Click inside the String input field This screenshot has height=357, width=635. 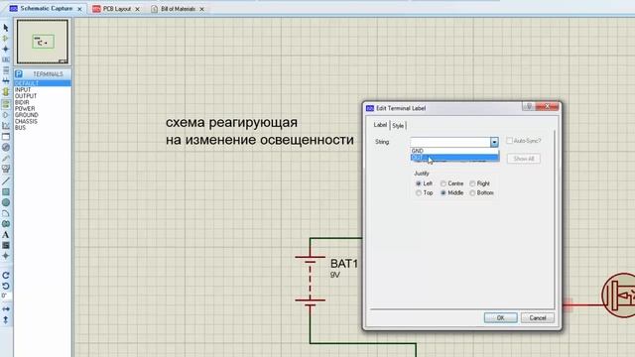point(450,142)
